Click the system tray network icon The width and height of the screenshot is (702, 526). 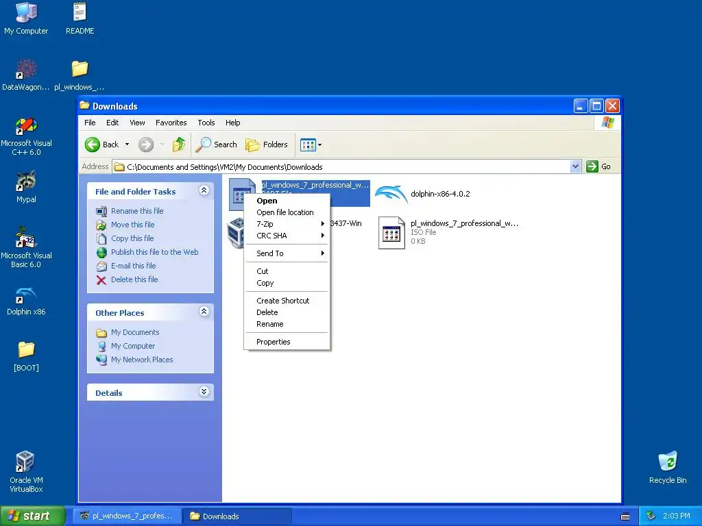[x=651, y=516]
